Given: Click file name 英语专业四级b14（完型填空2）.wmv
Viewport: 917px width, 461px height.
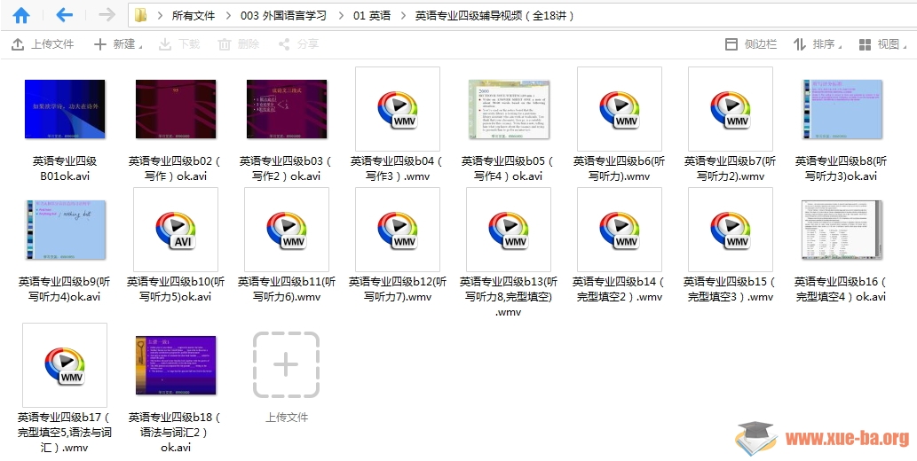Looking at the screenshot, I should pos(620,289).
